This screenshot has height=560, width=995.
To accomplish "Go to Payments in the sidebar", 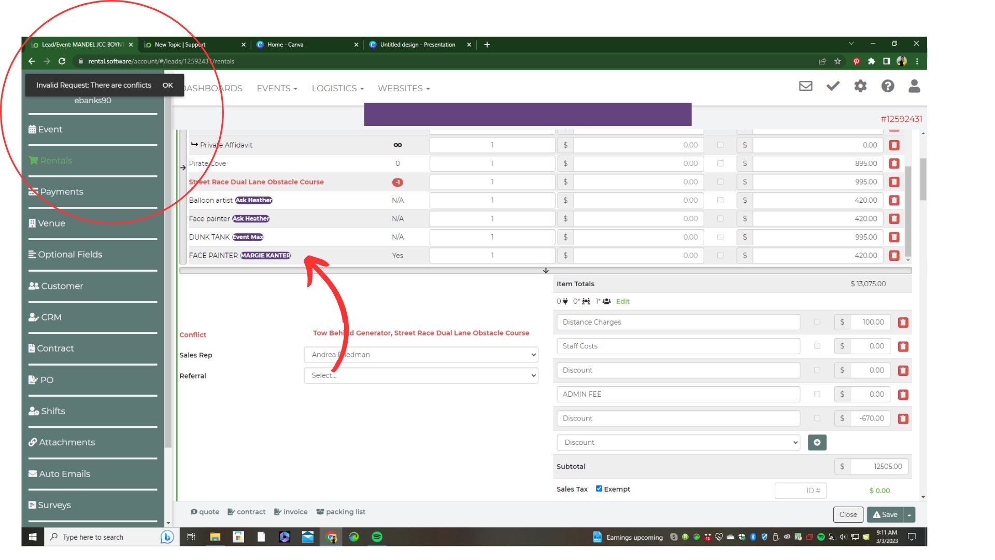I will pyautogui.click(x=61, y=192).
